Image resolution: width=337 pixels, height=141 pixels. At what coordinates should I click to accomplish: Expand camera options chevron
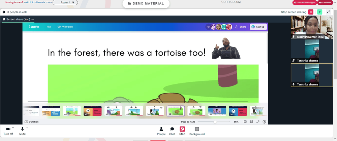click(13, 128)
